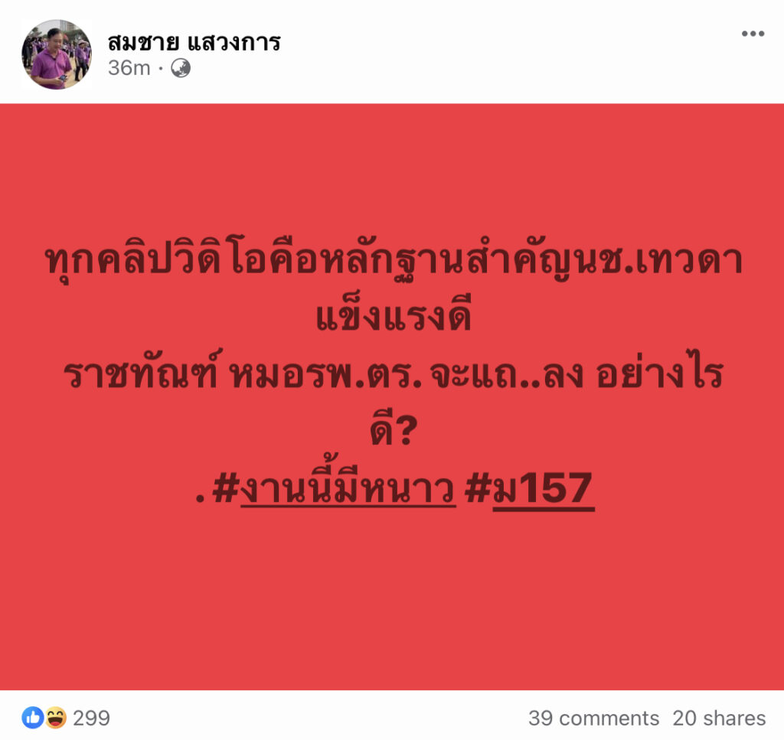Open hashtag #ม157
The height and width of the screenshot is (740, 784).
(530, 488)
